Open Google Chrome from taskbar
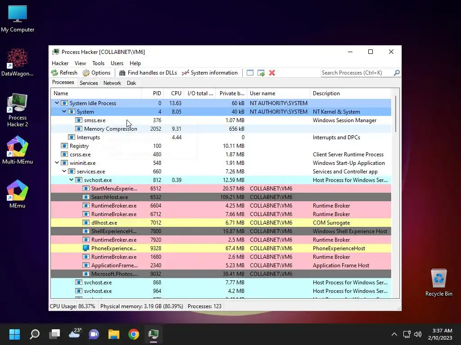The image size is (461, 345). click(x=133, y=334)
